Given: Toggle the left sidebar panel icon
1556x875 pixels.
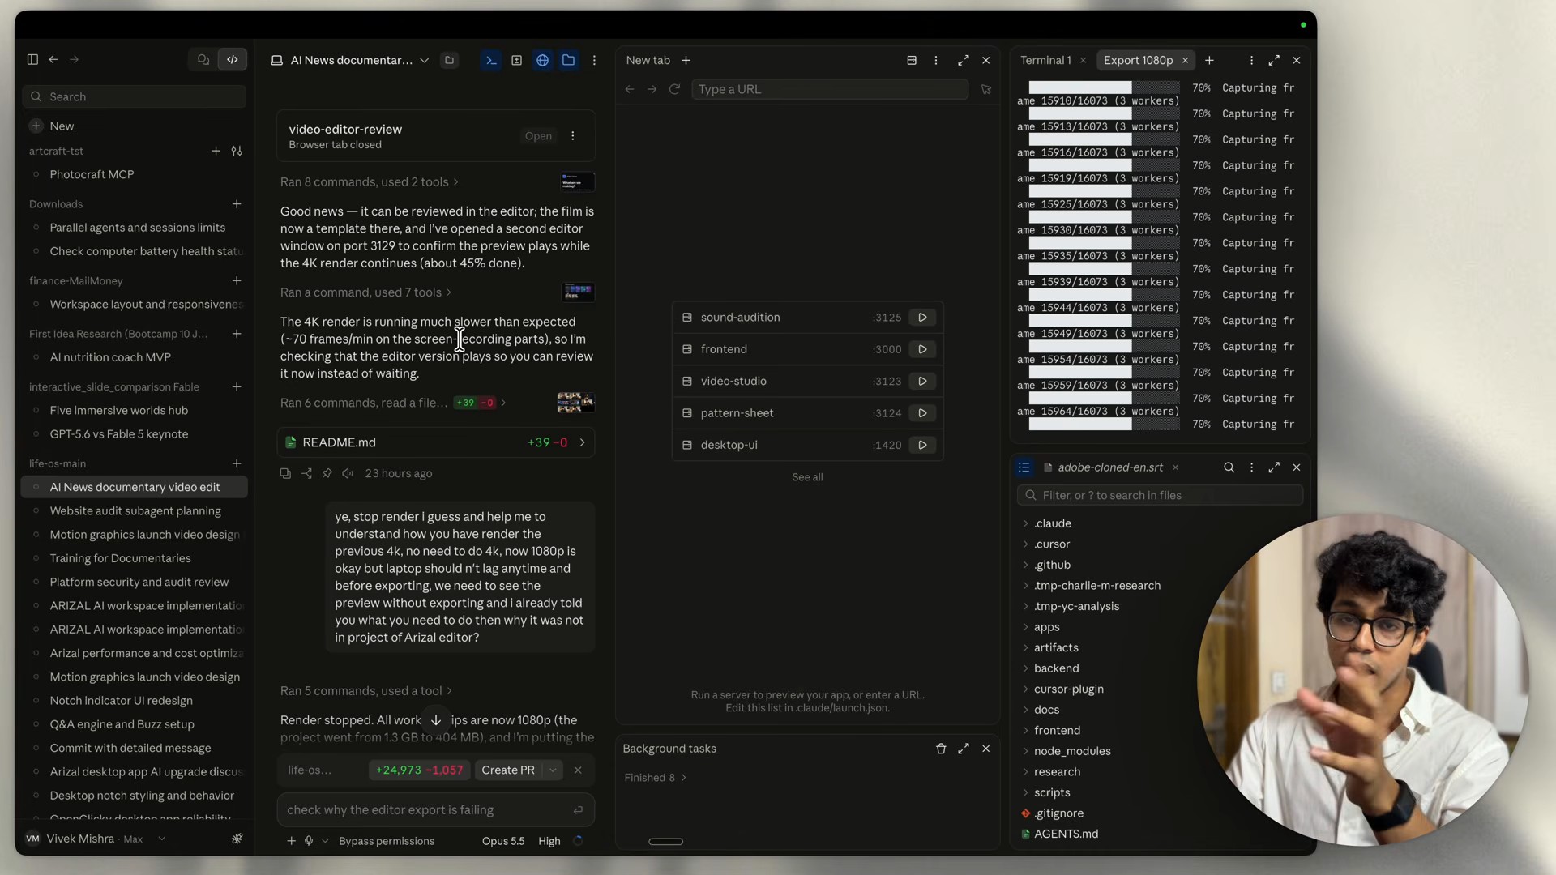Looking at the screenshot, I should (x=32, y=59).
